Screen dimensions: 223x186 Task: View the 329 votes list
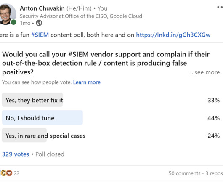click(16, 154)
